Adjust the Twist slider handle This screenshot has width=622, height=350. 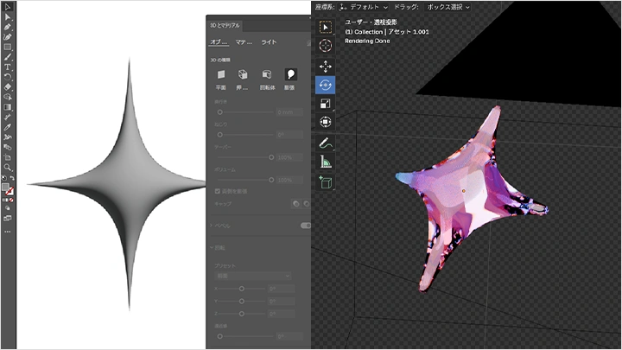tap(219, 135)
